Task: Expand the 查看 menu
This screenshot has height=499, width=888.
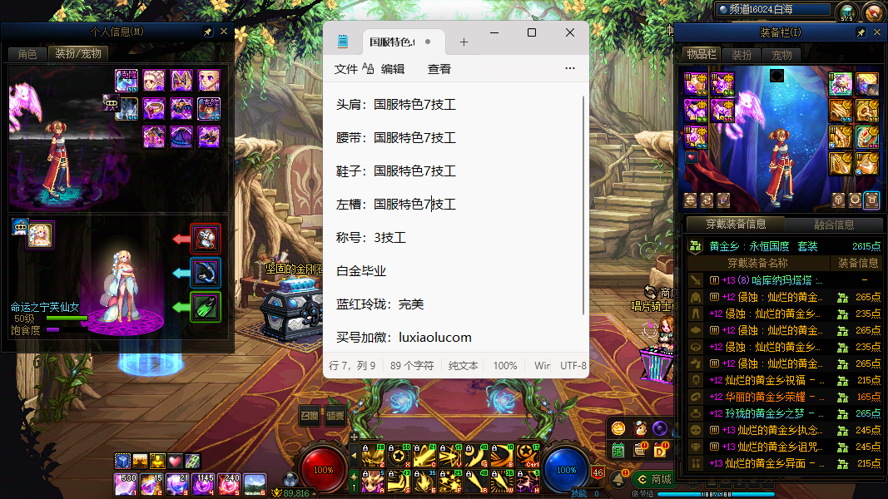Action: click(439, 69)
